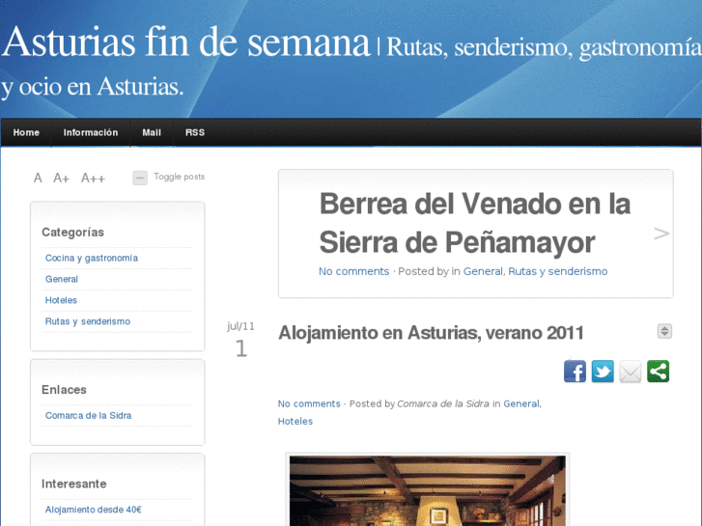Set the larger font size A+
702x526 pixels.
[x=62, y=179]
